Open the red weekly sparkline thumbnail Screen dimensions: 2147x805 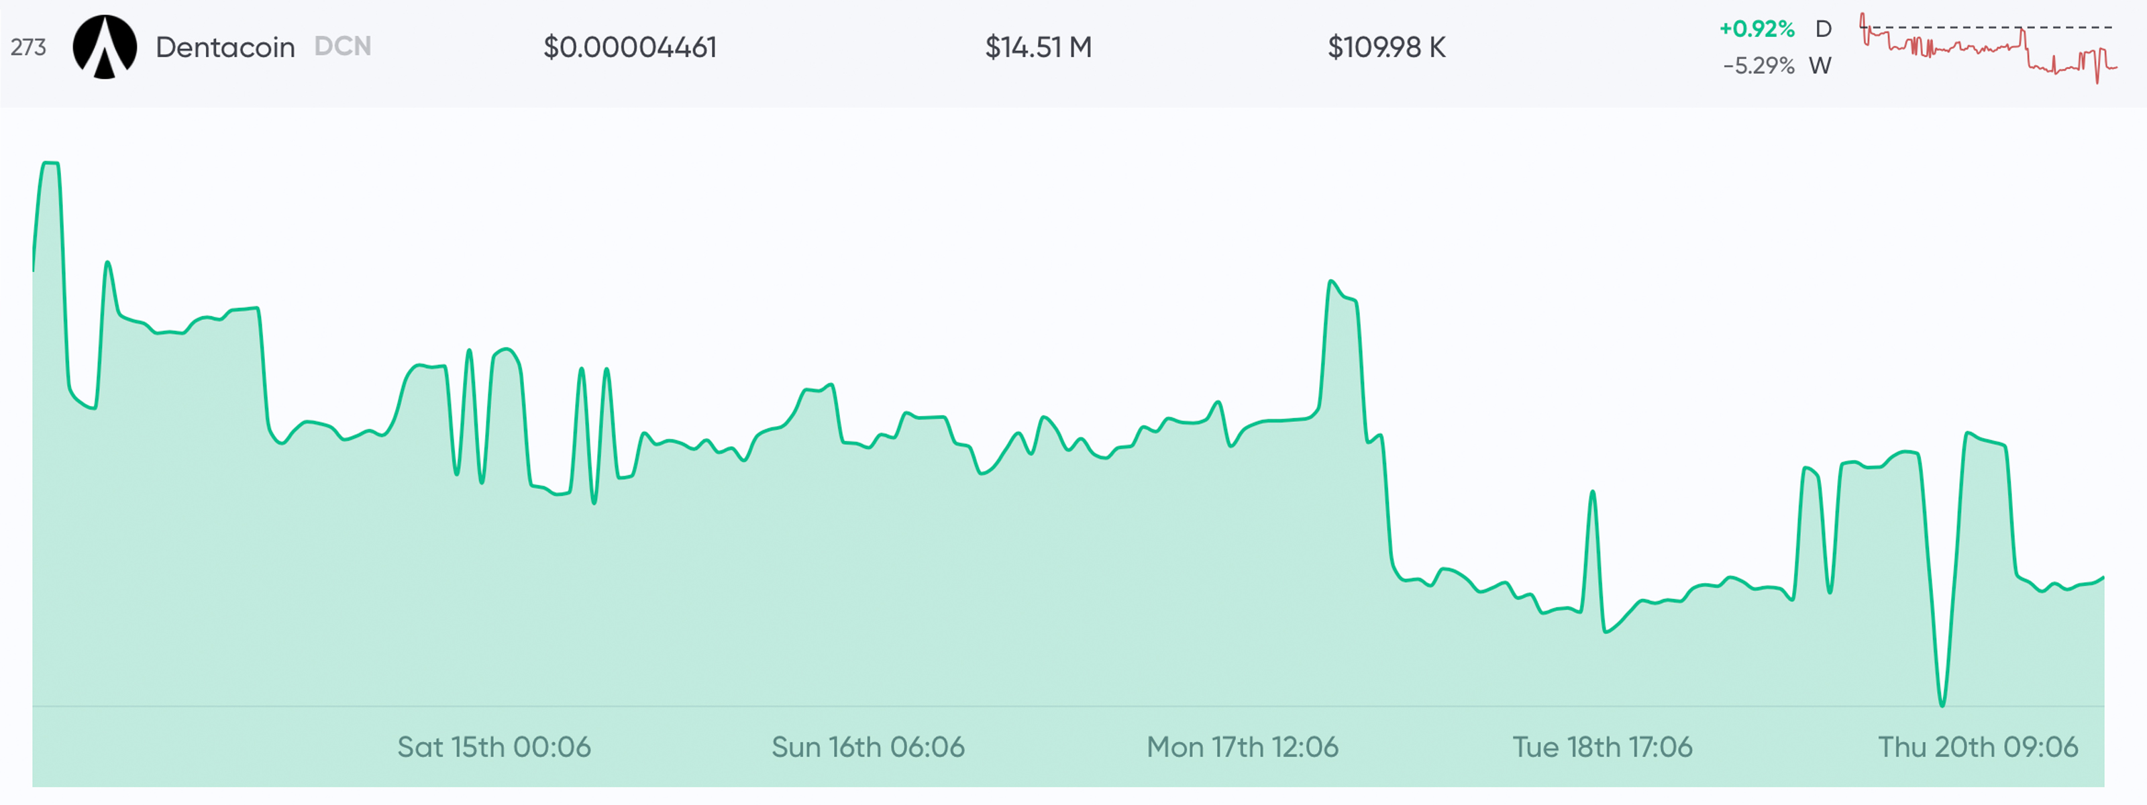point(1988,48)
